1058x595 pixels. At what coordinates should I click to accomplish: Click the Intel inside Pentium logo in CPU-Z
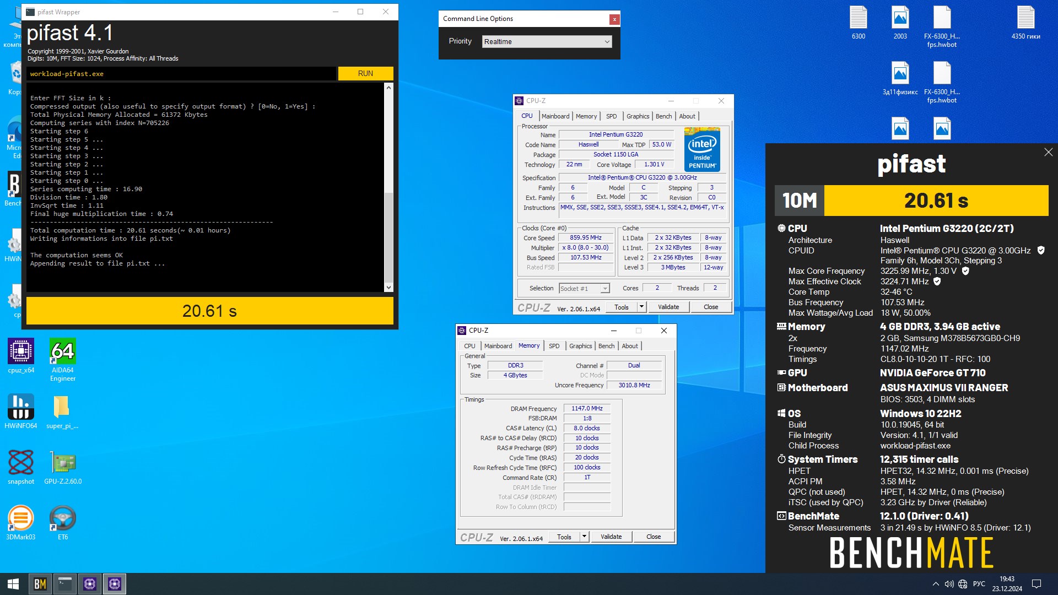tap(702, 149)
